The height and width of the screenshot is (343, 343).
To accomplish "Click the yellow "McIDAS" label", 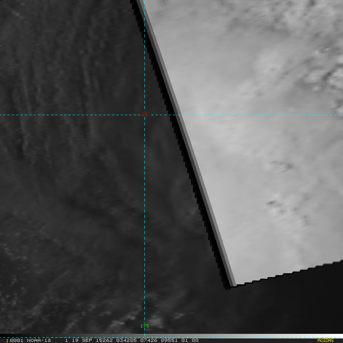I will tap(325, 341).
